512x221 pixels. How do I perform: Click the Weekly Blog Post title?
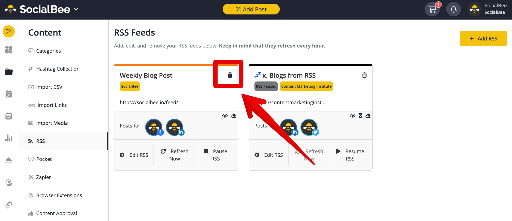(146, 76)
